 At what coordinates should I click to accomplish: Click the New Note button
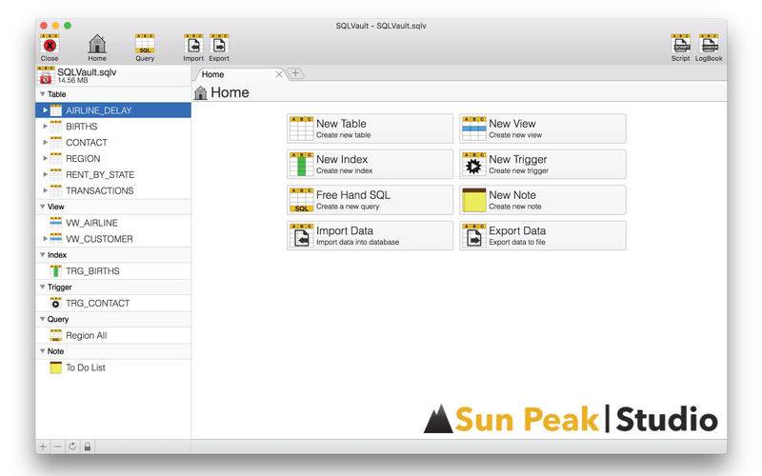pyautogui.click(x=542, y=200)
